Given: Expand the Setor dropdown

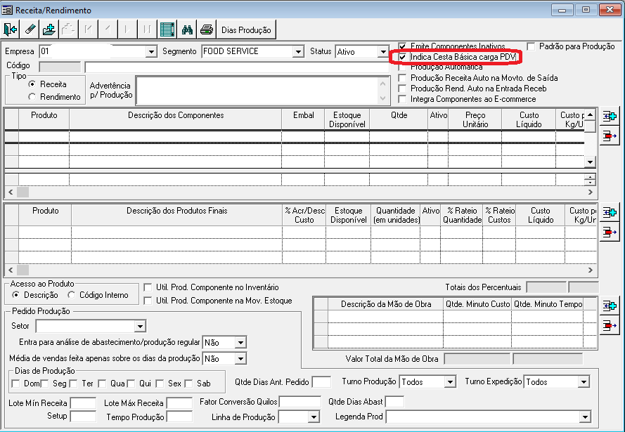Looking at the screenshot, I should pos(140,327).
